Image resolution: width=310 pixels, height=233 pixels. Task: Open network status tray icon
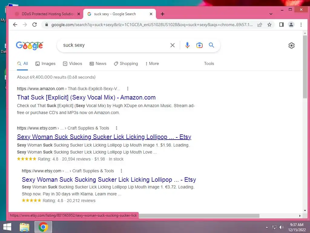[x=274, y=227]
